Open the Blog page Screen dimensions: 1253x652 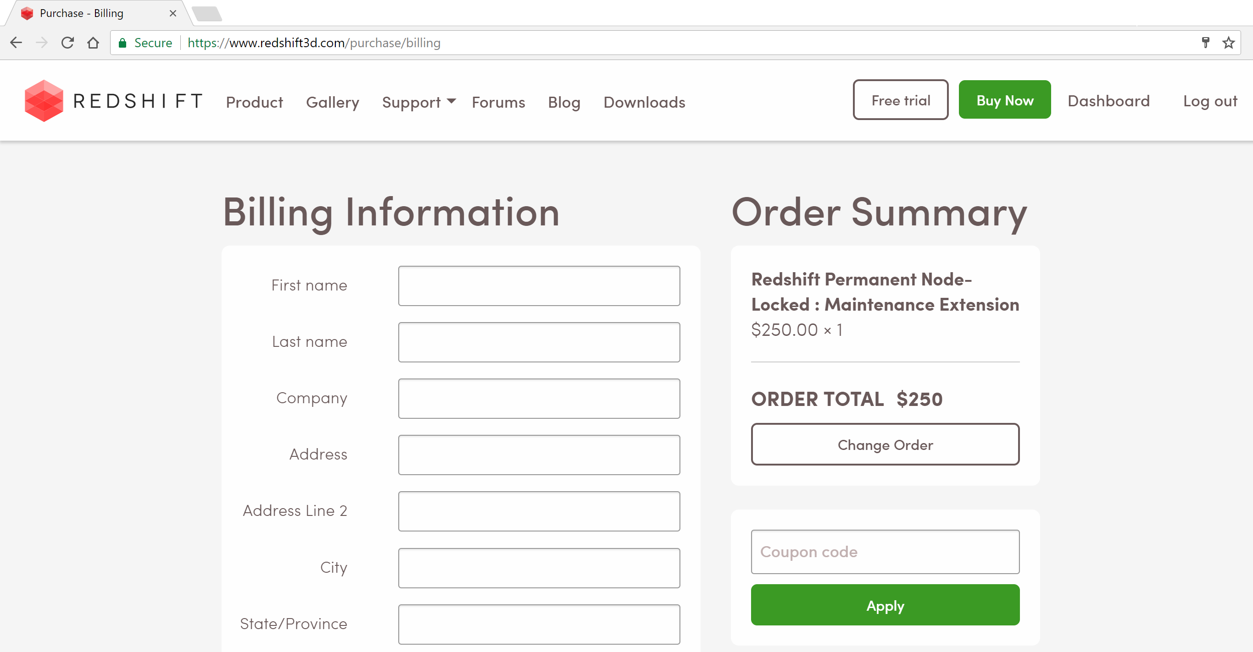pyautogui.click(x=564, y=102)
